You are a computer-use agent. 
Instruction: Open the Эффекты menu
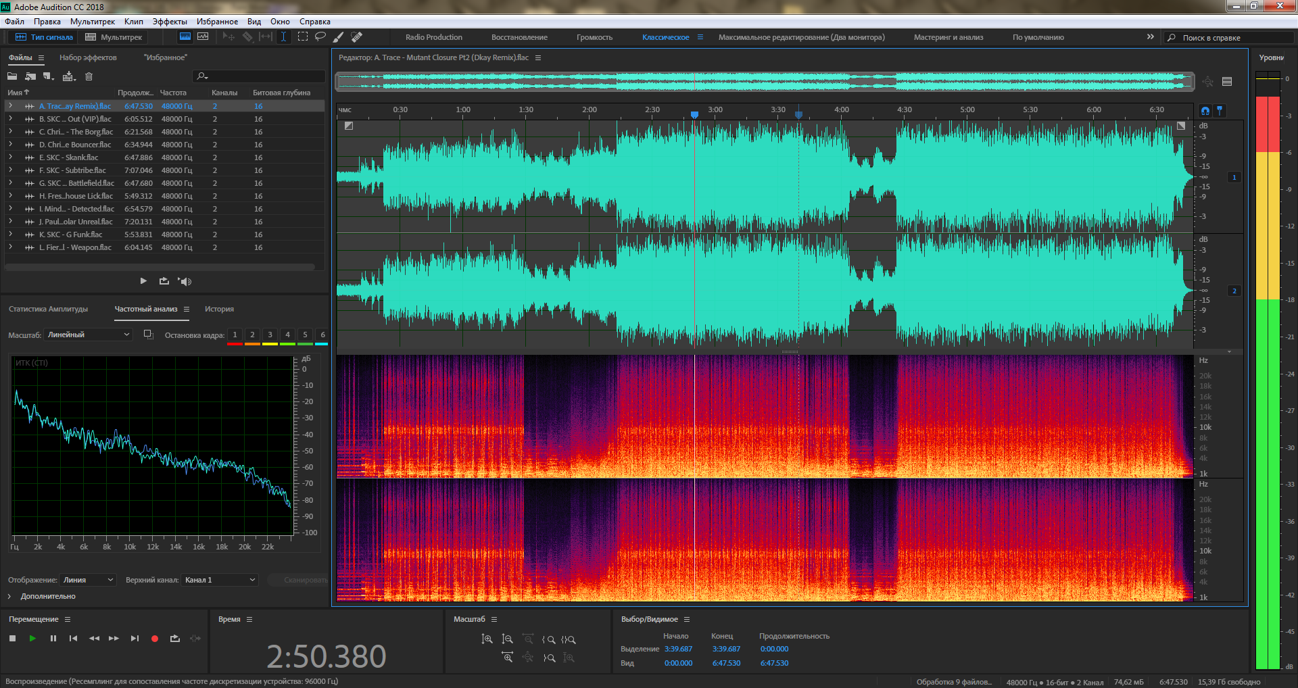click(169, 22)
